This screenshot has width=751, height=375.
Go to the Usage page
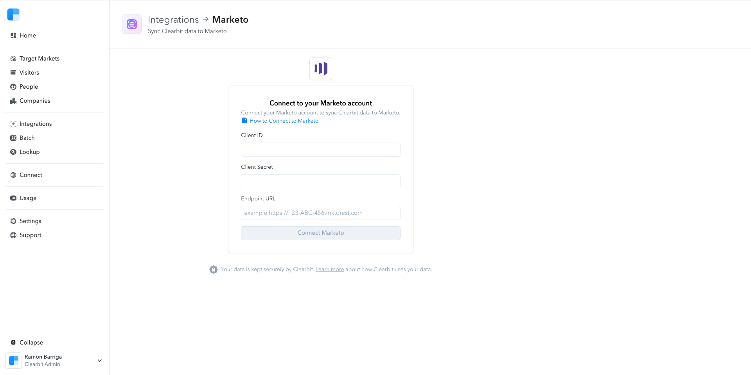28,198
